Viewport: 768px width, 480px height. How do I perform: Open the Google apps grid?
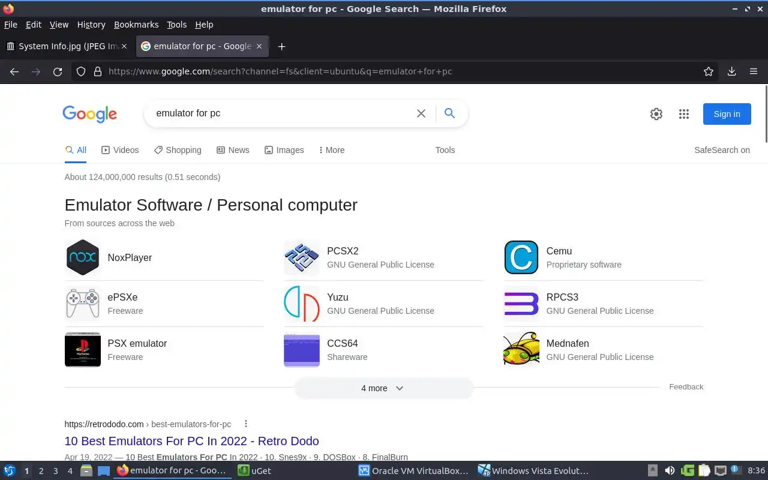coord(684,114)
